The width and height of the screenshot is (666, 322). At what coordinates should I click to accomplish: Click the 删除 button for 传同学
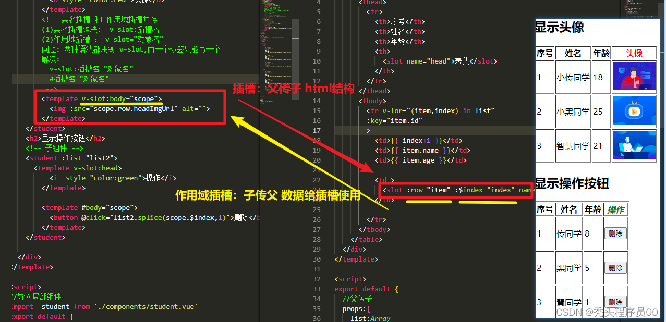click(x=615, y=233)
